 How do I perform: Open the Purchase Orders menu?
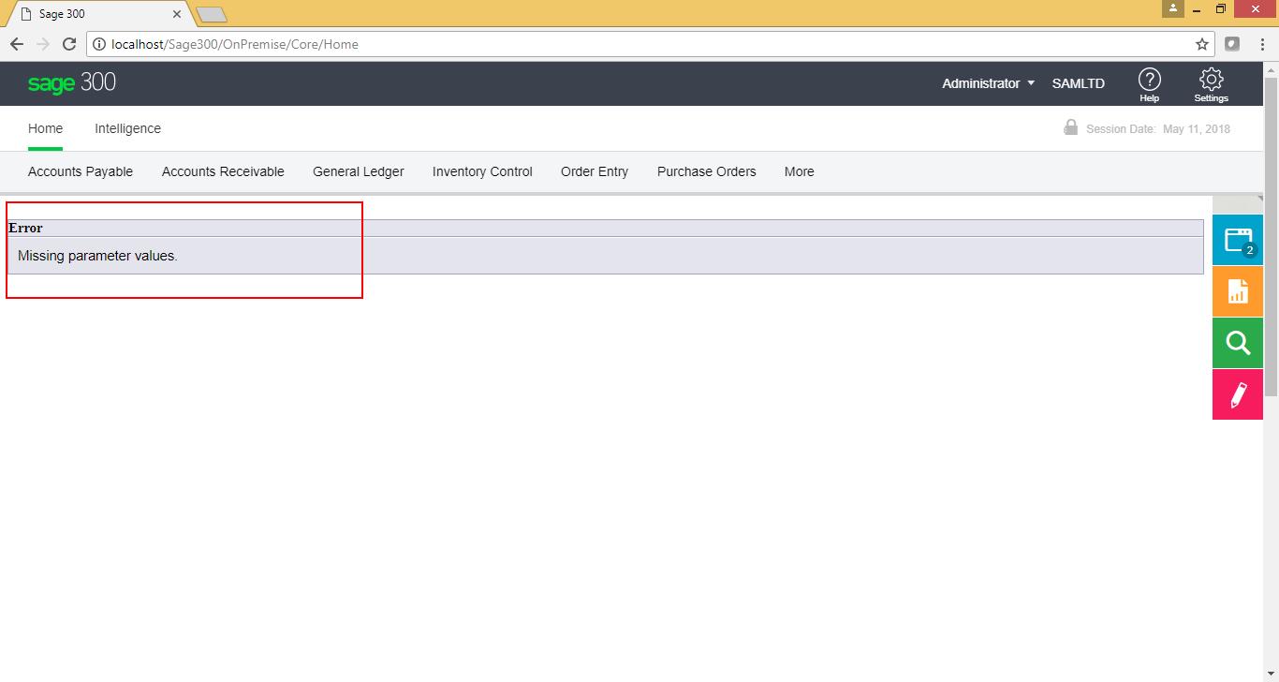pos(707,171)
